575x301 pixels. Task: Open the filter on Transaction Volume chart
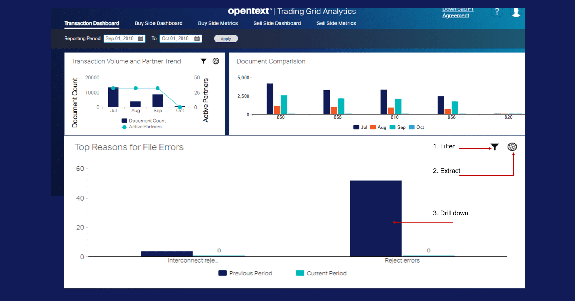[203, 61]
